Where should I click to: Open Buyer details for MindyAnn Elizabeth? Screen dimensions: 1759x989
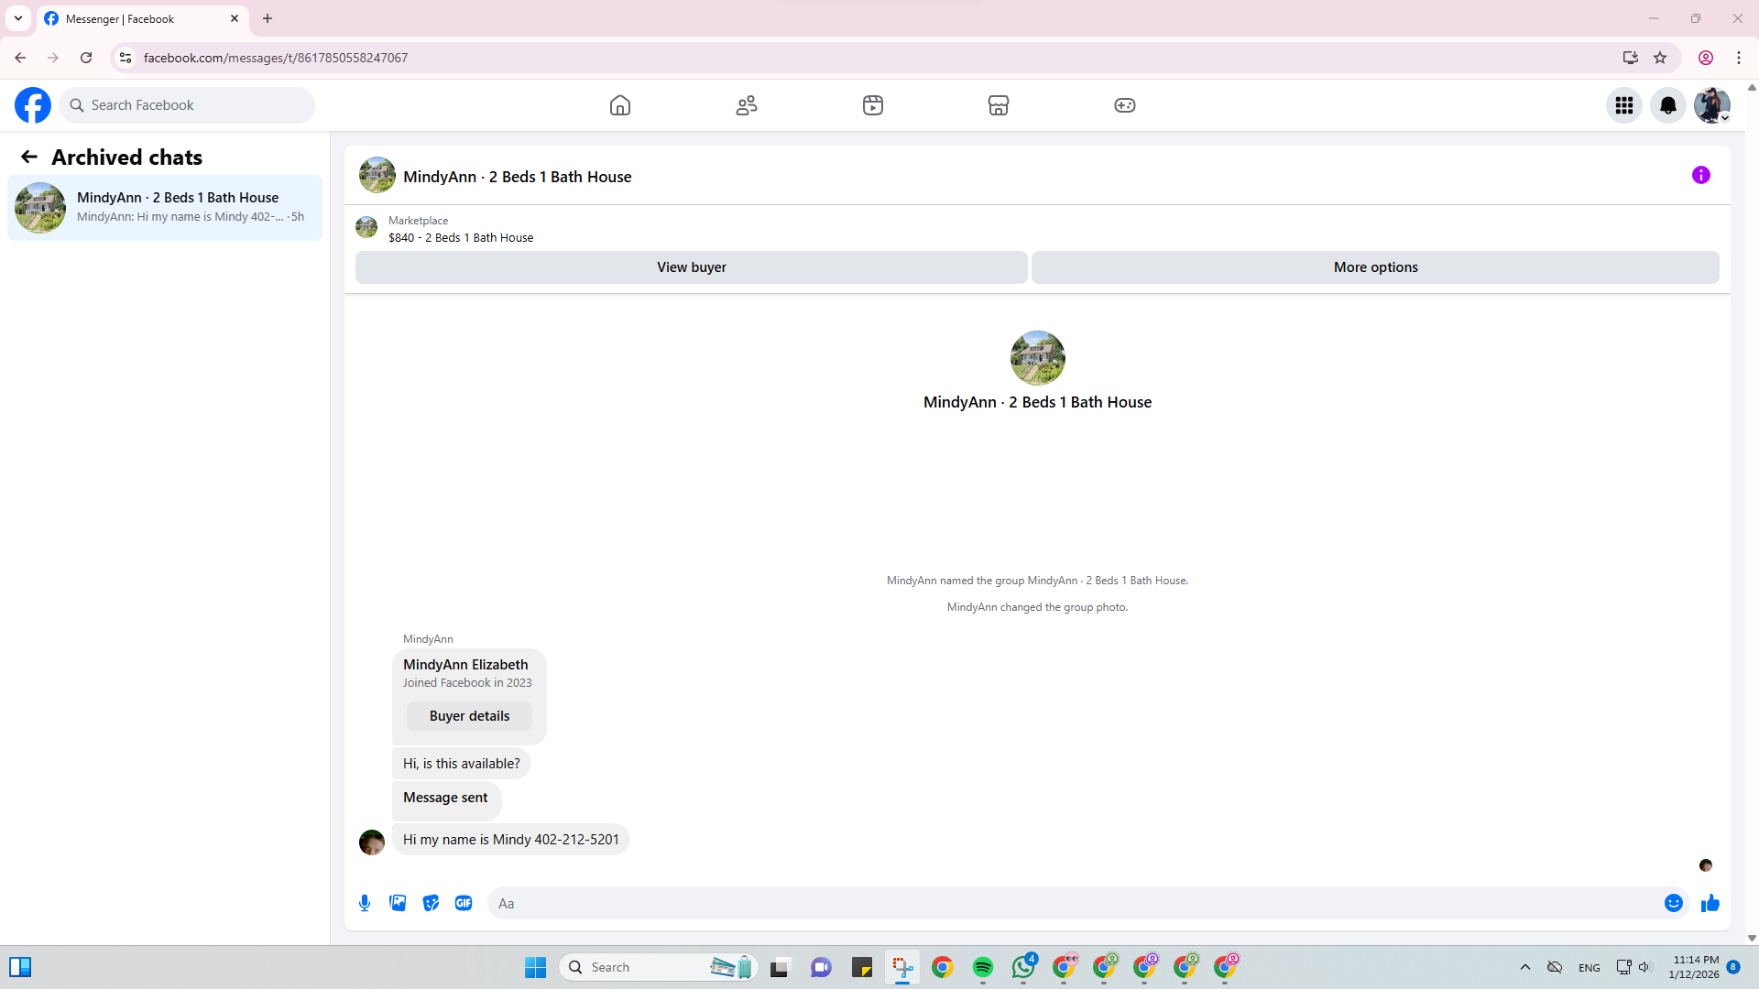469,716
